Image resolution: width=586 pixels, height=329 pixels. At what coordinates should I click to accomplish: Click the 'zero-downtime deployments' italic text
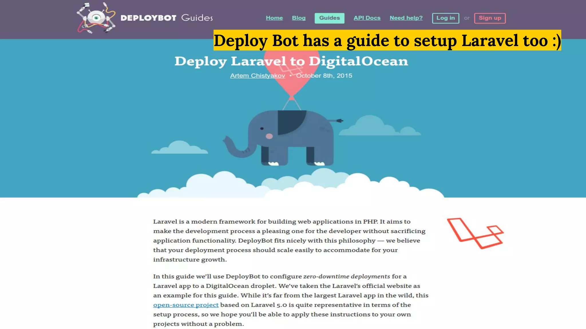coord(347,276)
